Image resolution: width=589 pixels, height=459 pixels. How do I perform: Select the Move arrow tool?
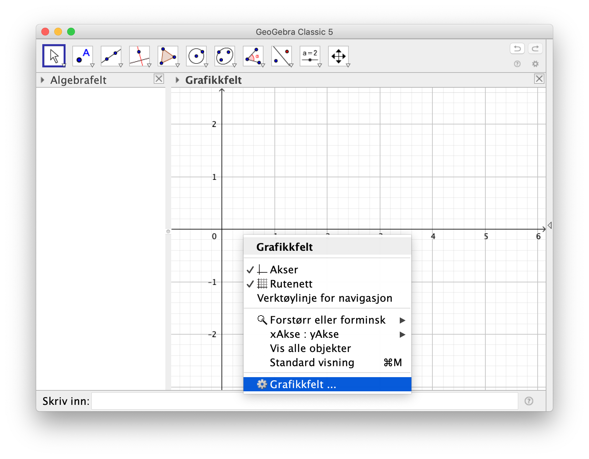pyautogui.click(x=54, y=56)
